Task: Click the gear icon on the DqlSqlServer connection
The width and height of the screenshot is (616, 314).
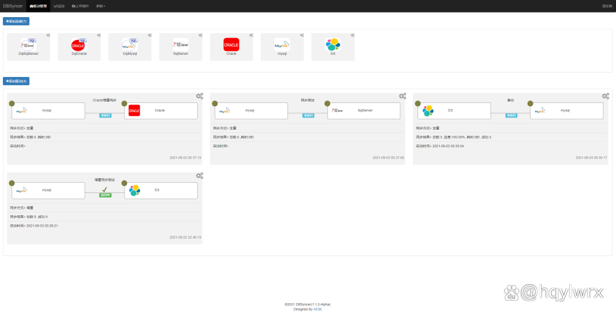Action: pos(48,35)
